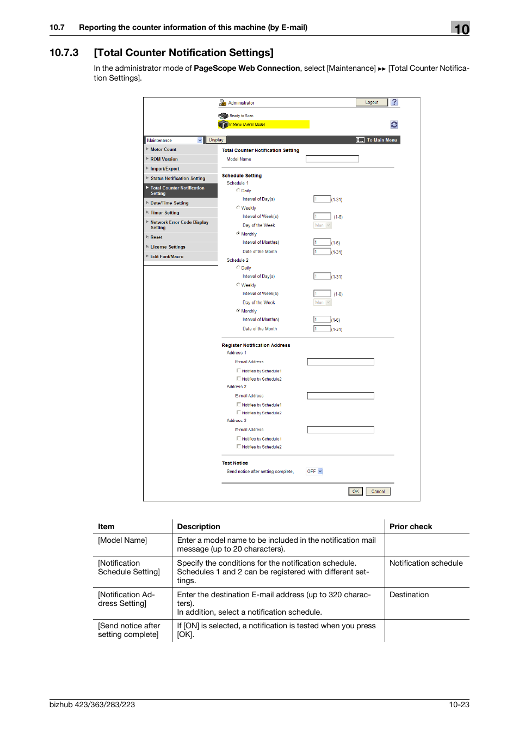Click the Ready to Scan scanner icon

click(x=223, y=115)
